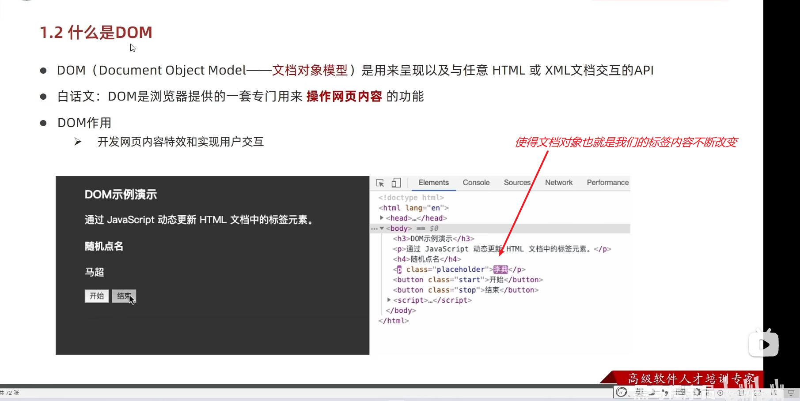Open the Network tab in DevTools
The width and height of the screenshot is (800, 401).
point(559,183)
